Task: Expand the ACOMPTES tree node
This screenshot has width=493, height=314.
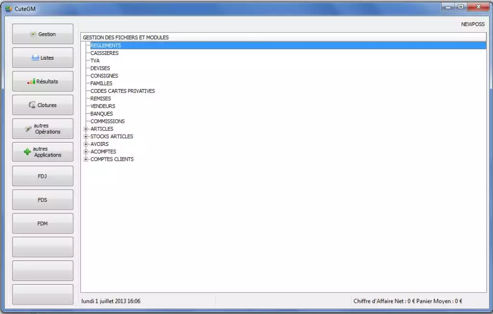Action: (86, 152)
